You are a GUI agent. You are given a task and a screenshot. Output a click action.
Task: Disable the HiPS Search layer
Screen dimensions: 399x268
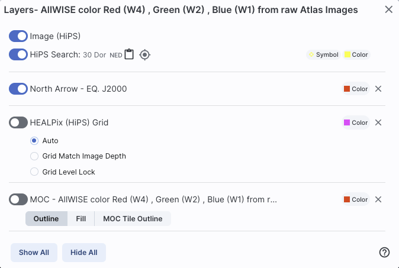18,54
